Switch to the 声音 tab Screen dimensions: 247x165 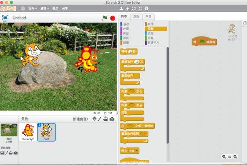[148, 16]
